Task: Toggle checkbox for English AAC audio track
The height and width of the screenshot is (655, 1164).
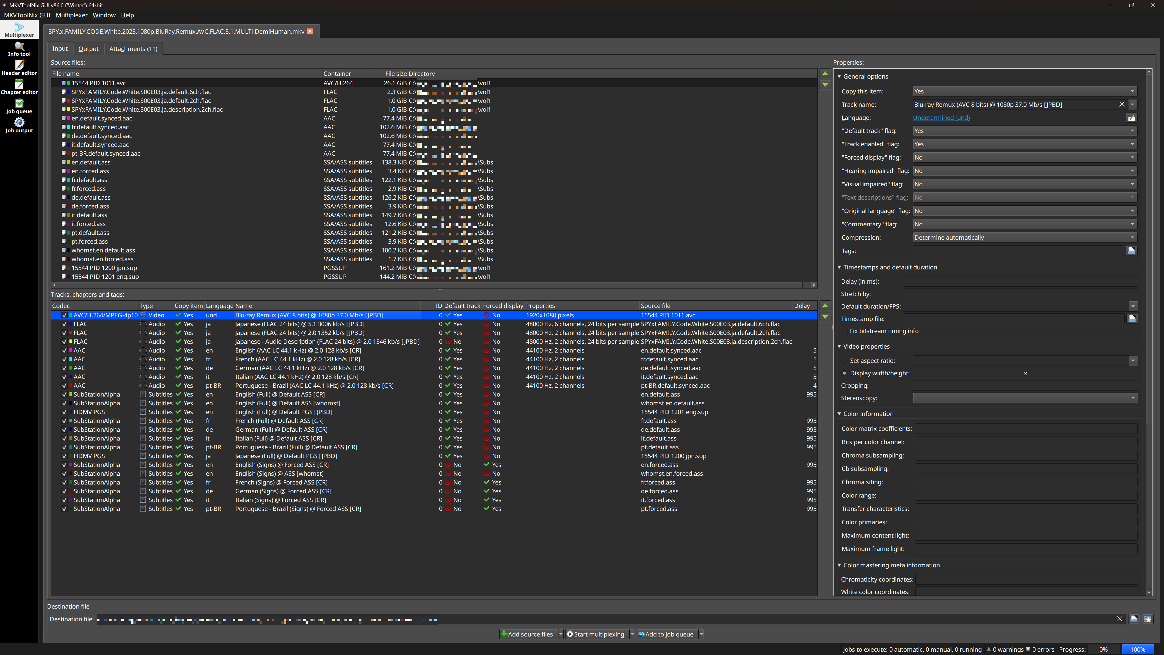Action: pos(64,350)
